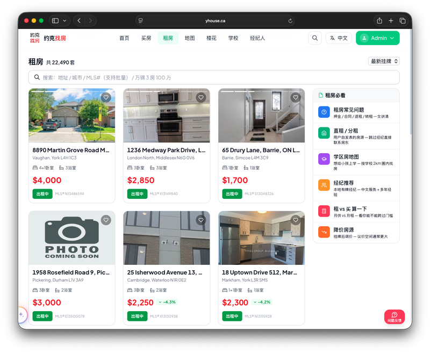The image size is (430, 353).
Task: Open the 最新挂牌 sort dropdown
Action: pos(384,61)
